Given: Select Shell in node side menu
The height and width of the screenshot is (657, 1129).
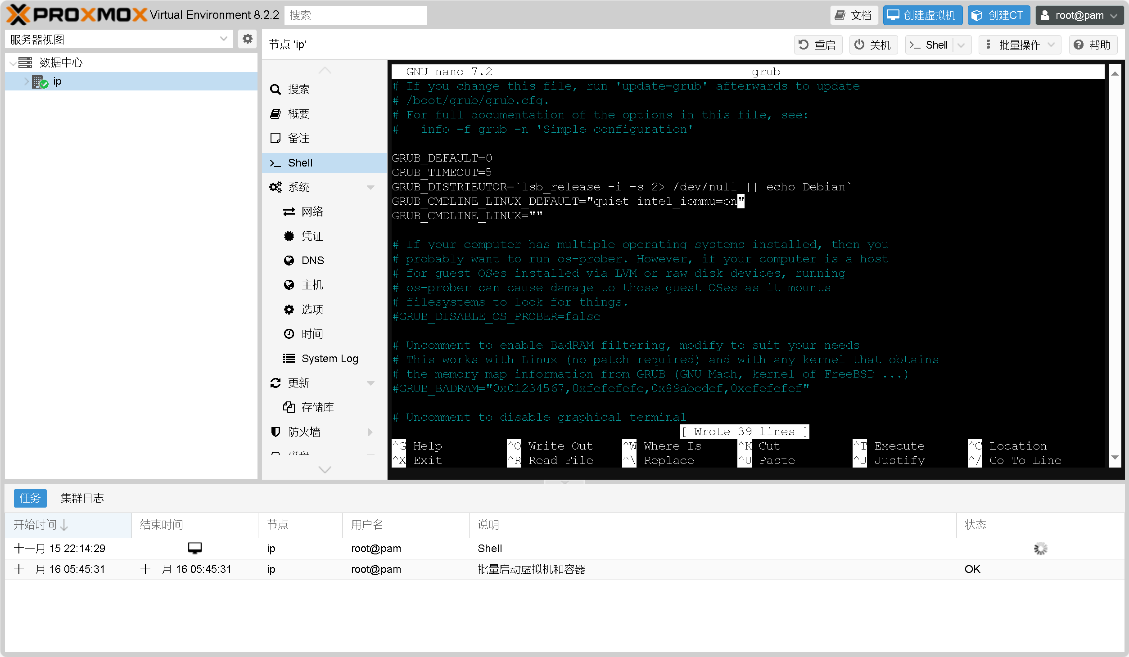Looking at the screenshot, I should click(324, 163).
